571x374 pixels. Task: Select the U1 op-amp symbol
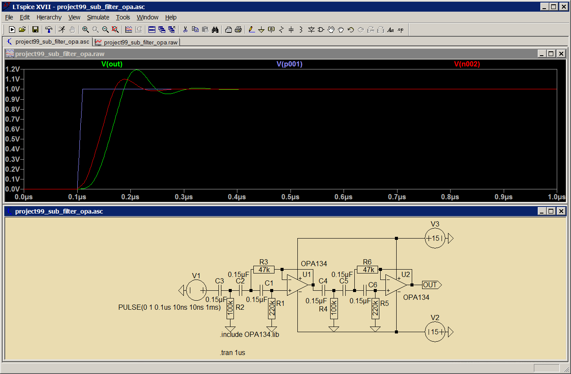(298, 285)
